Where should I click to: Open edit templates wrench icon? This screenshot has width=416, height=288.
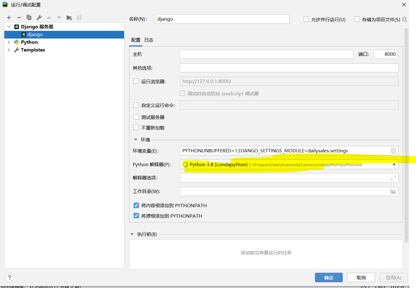point(39,18)
